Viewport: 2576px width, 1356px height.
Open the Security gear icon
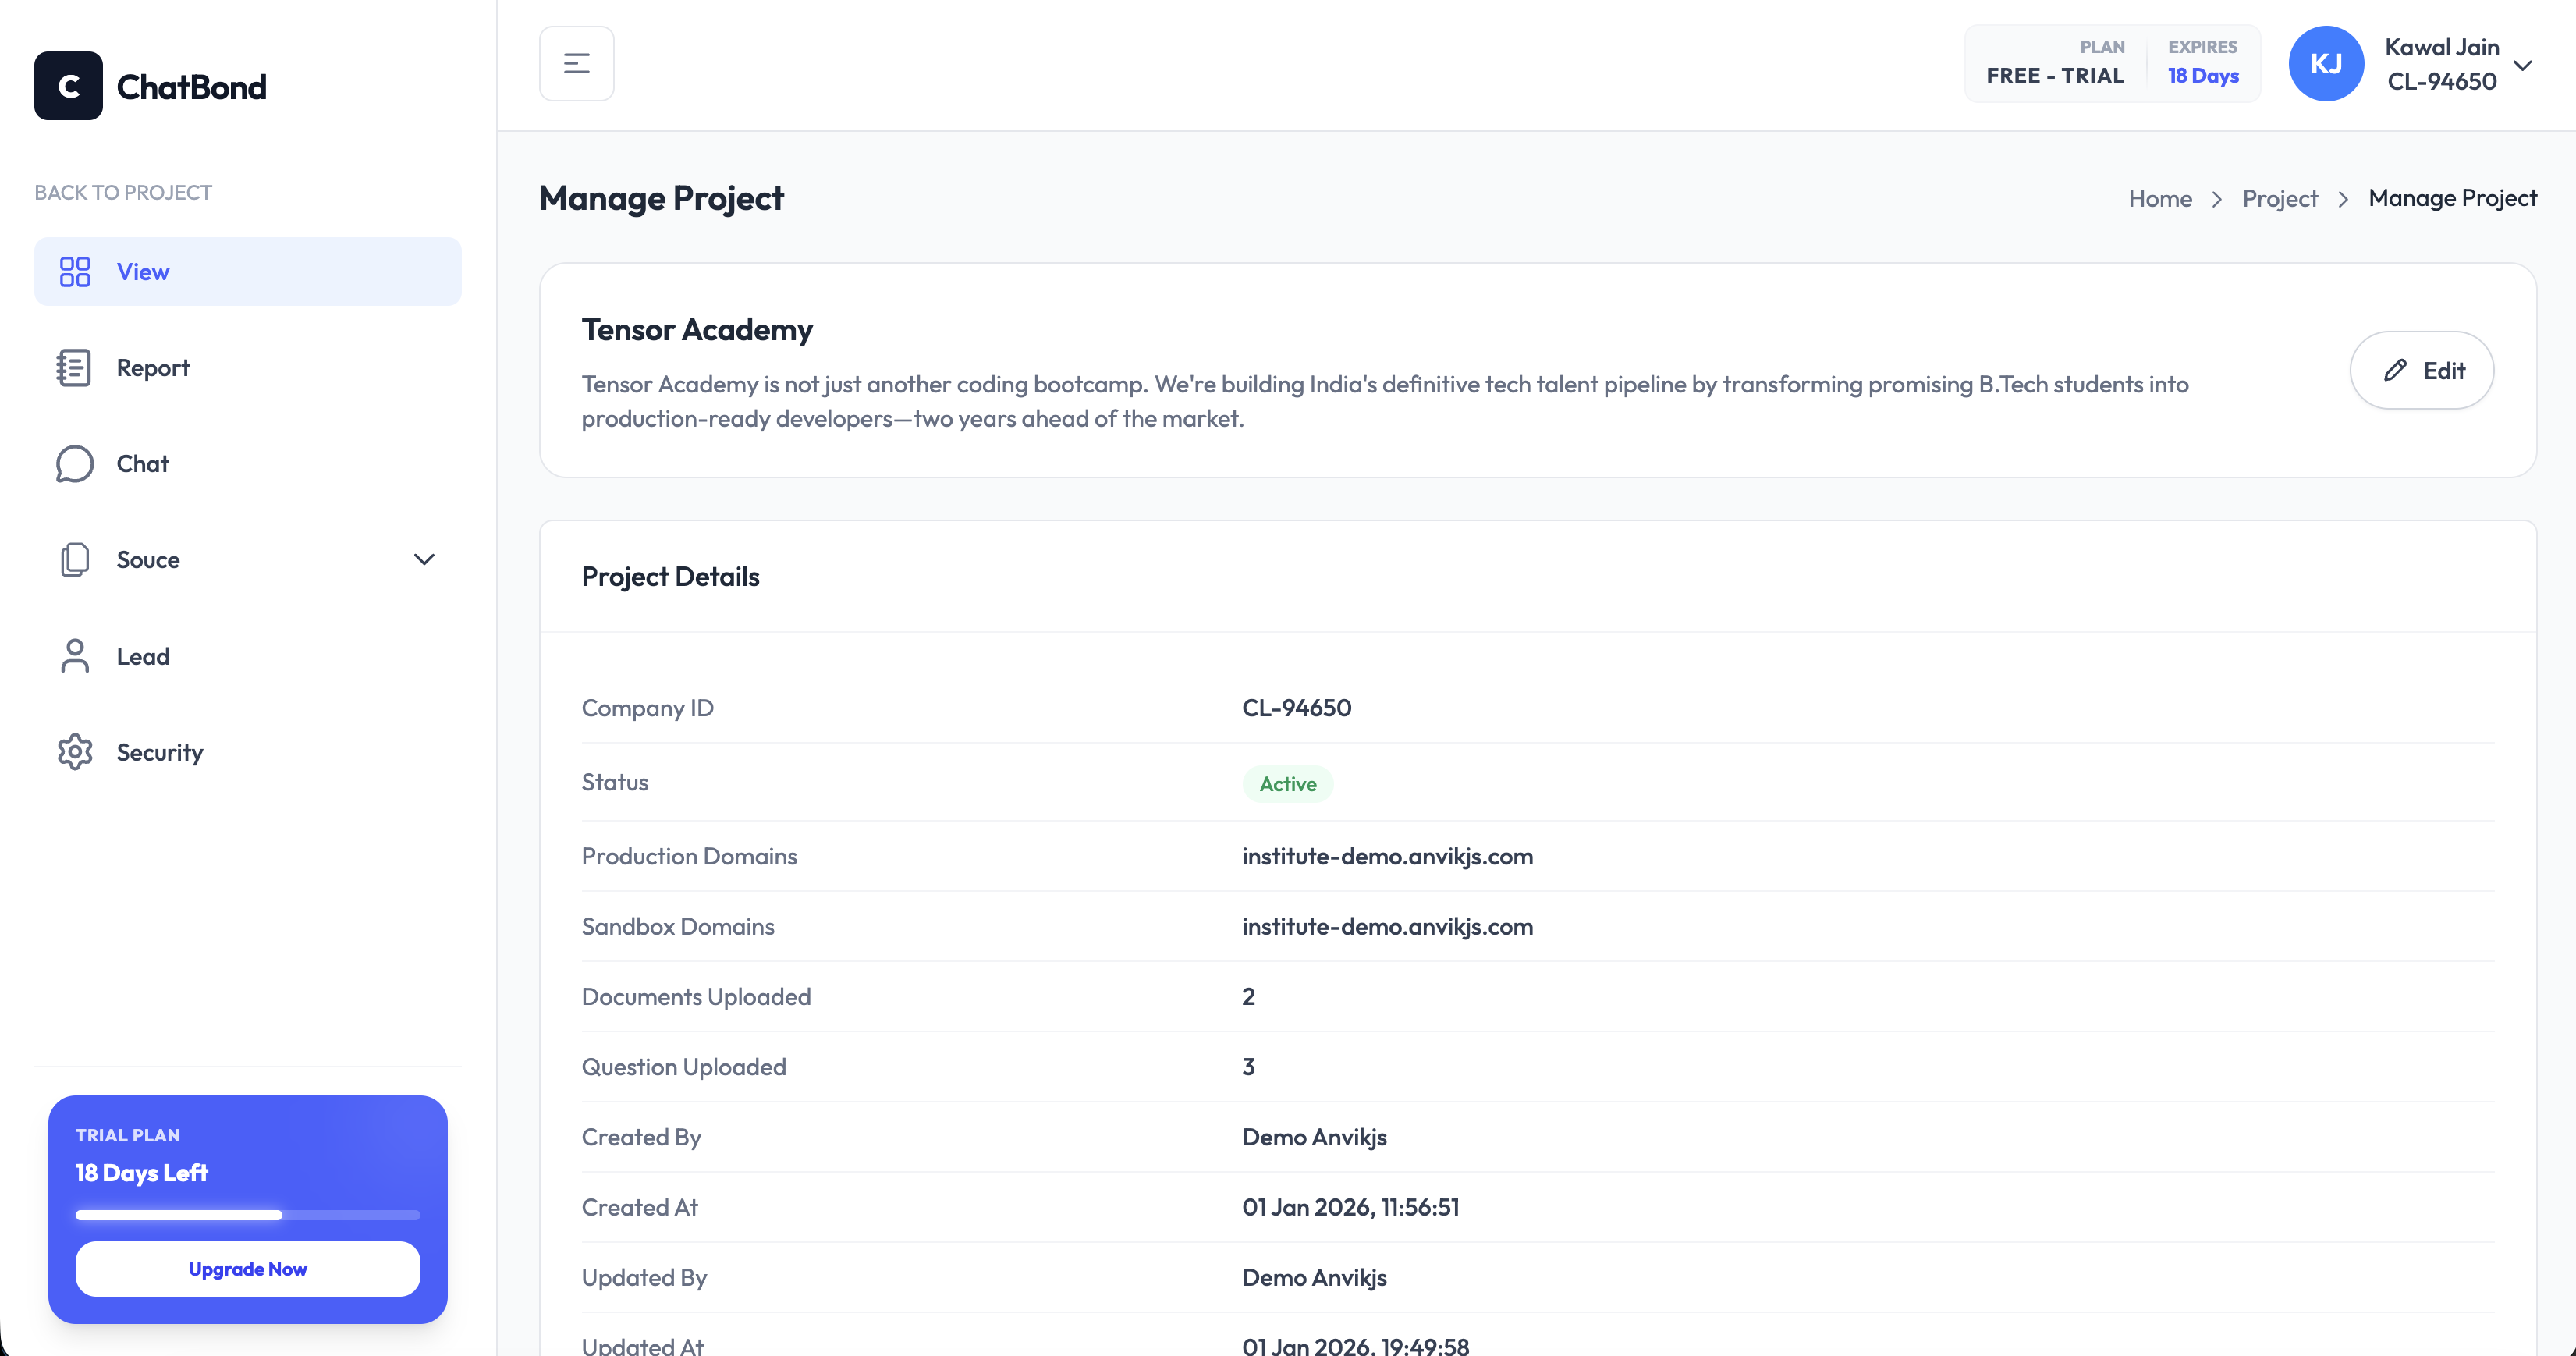tap(74, 751)
